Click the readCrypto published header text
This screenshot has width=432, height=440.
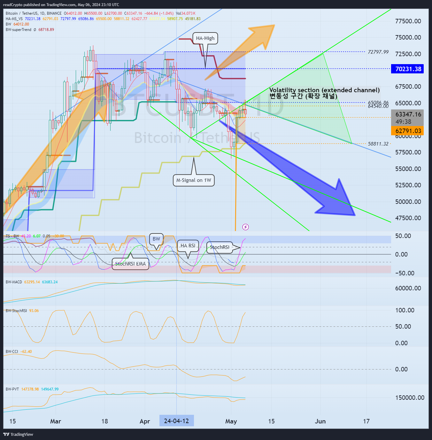61,5
